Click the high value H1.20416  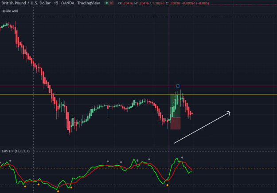point(141,3)
